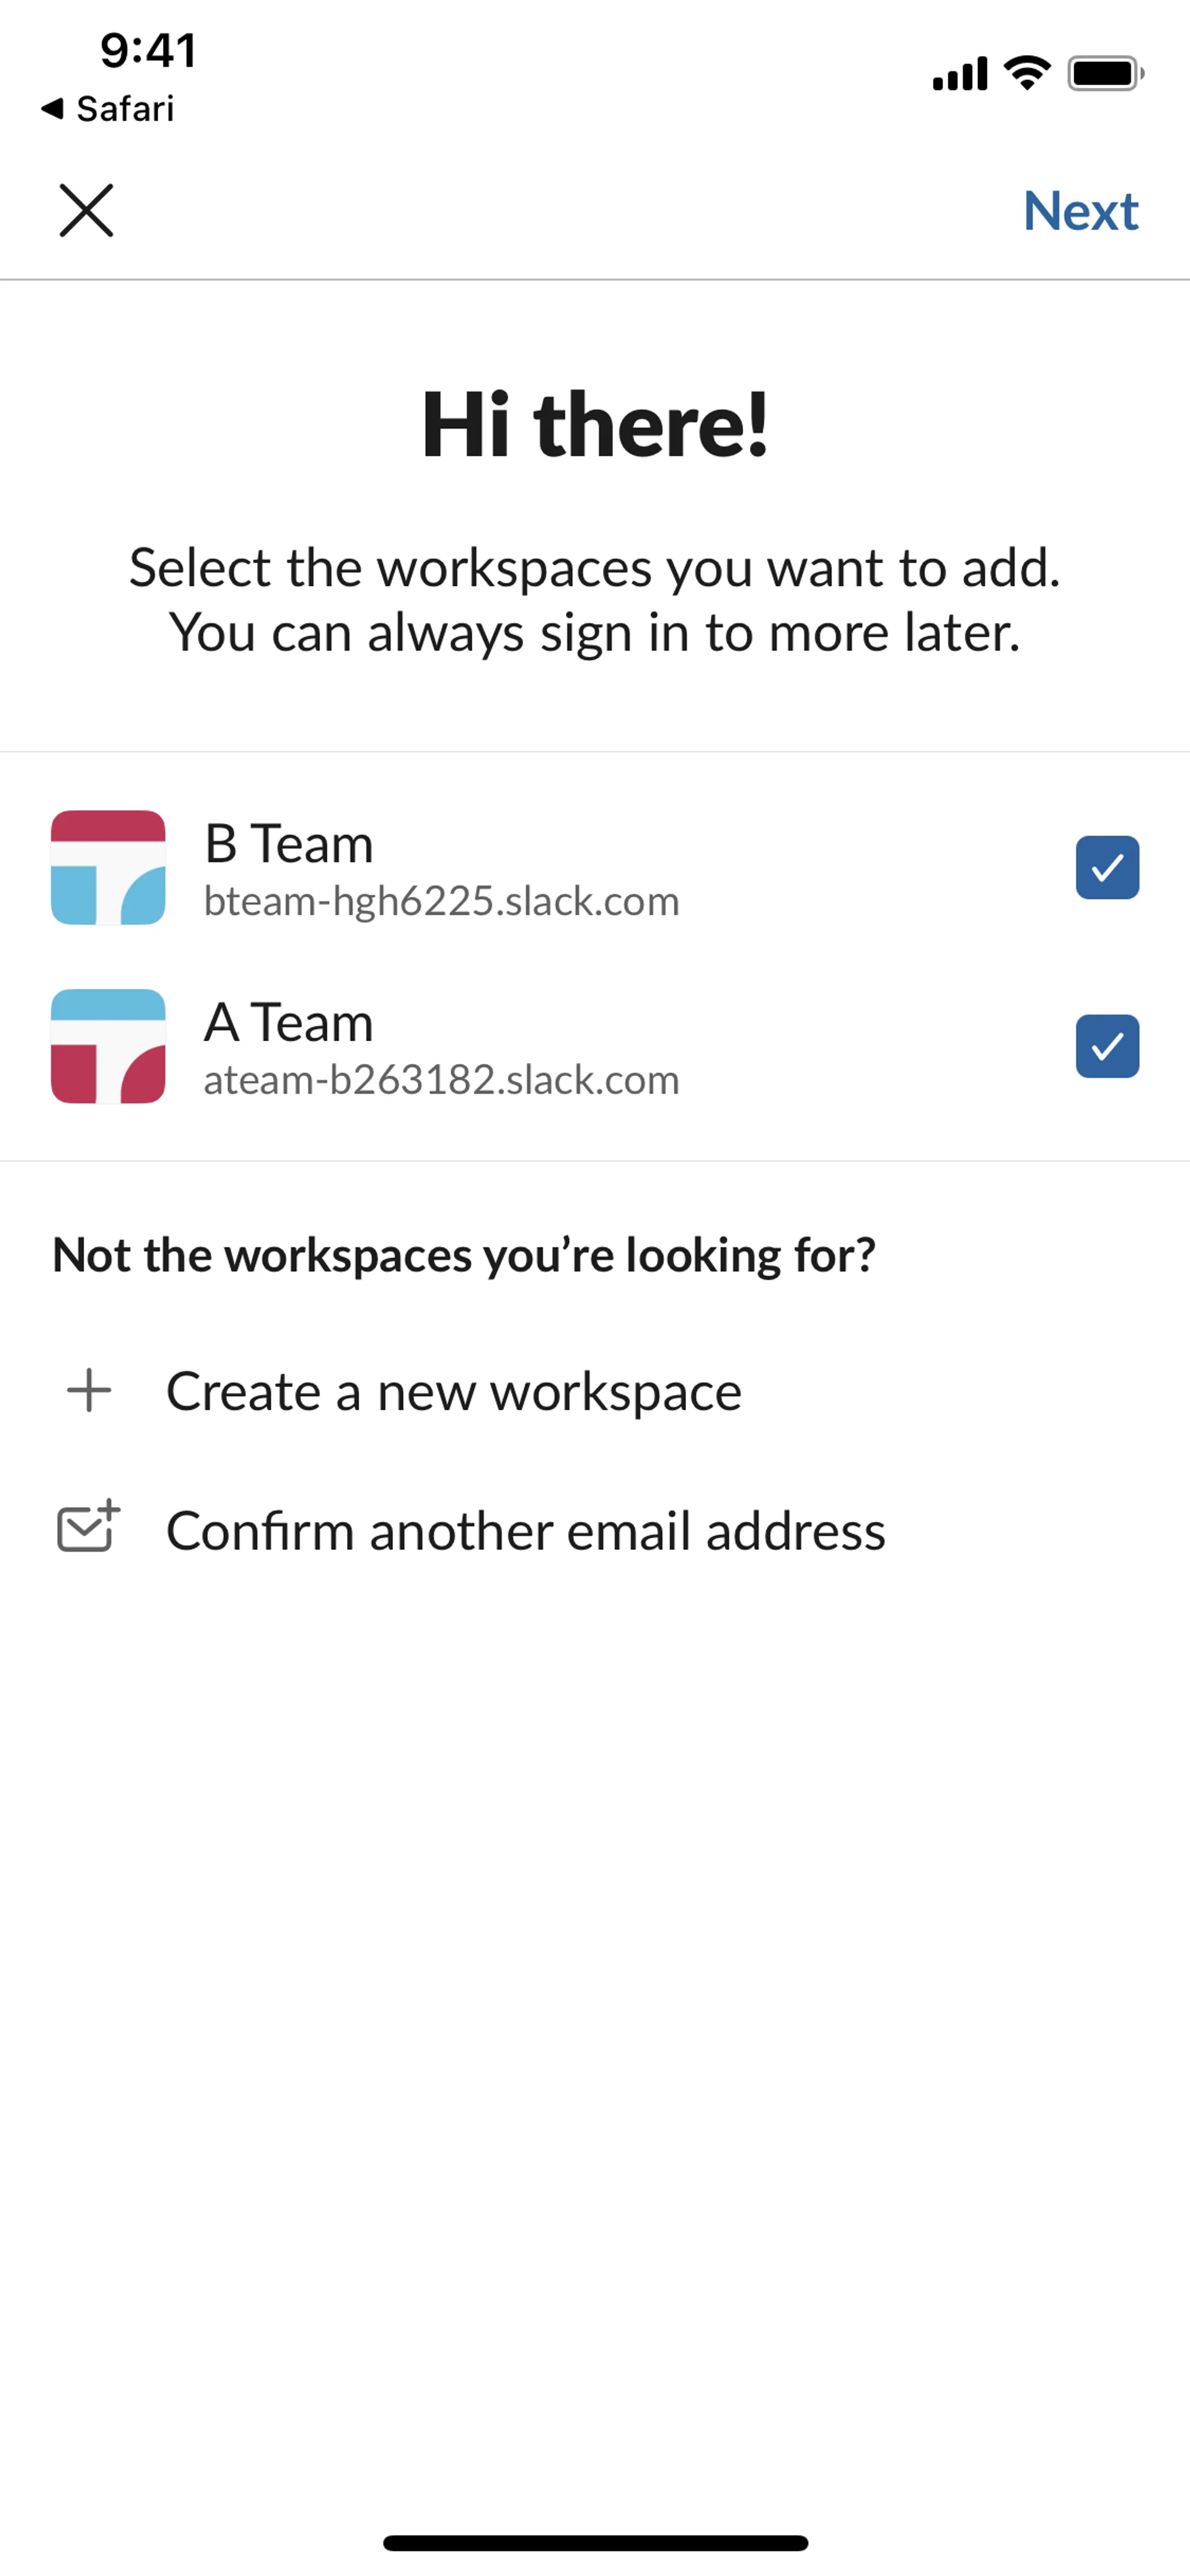Screen dimensions: 1190x2576
Task: Tap the Next button
Action: click(1080, 211)
